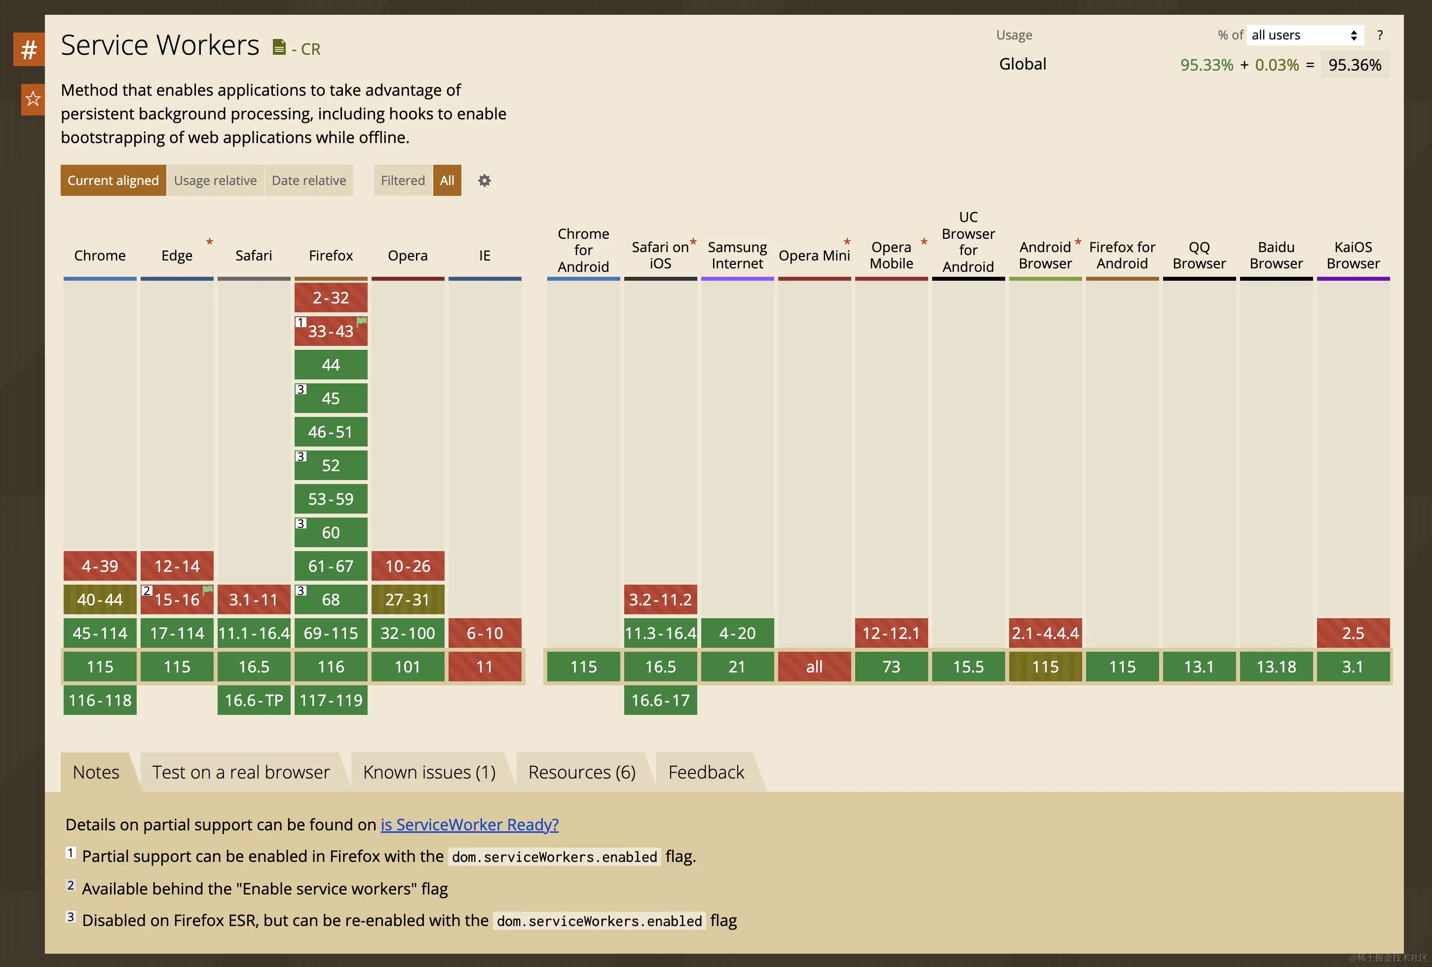Expand the Known issues (1) tab
1432x967 pixels.
[429, 772]
